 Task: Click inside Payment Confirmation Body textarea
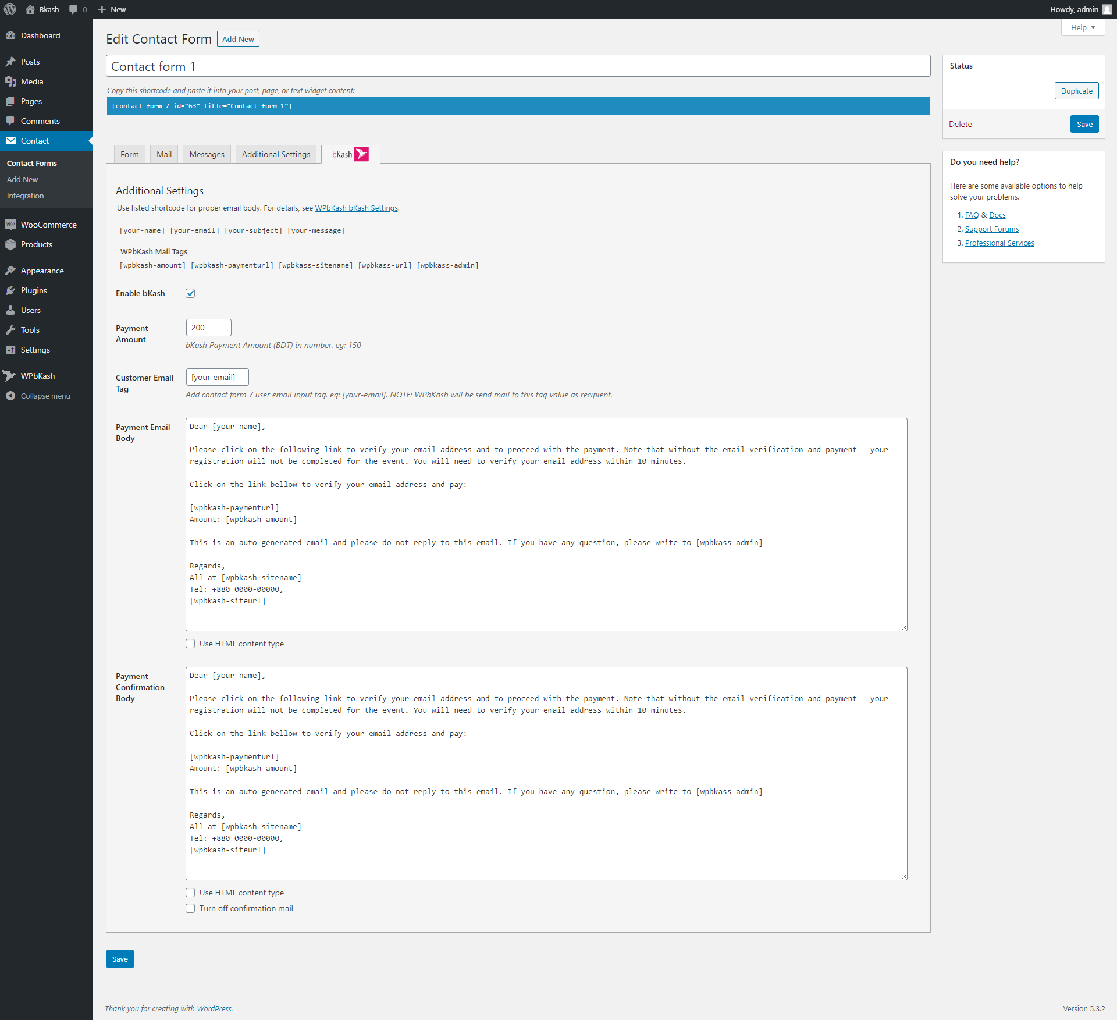546,773
